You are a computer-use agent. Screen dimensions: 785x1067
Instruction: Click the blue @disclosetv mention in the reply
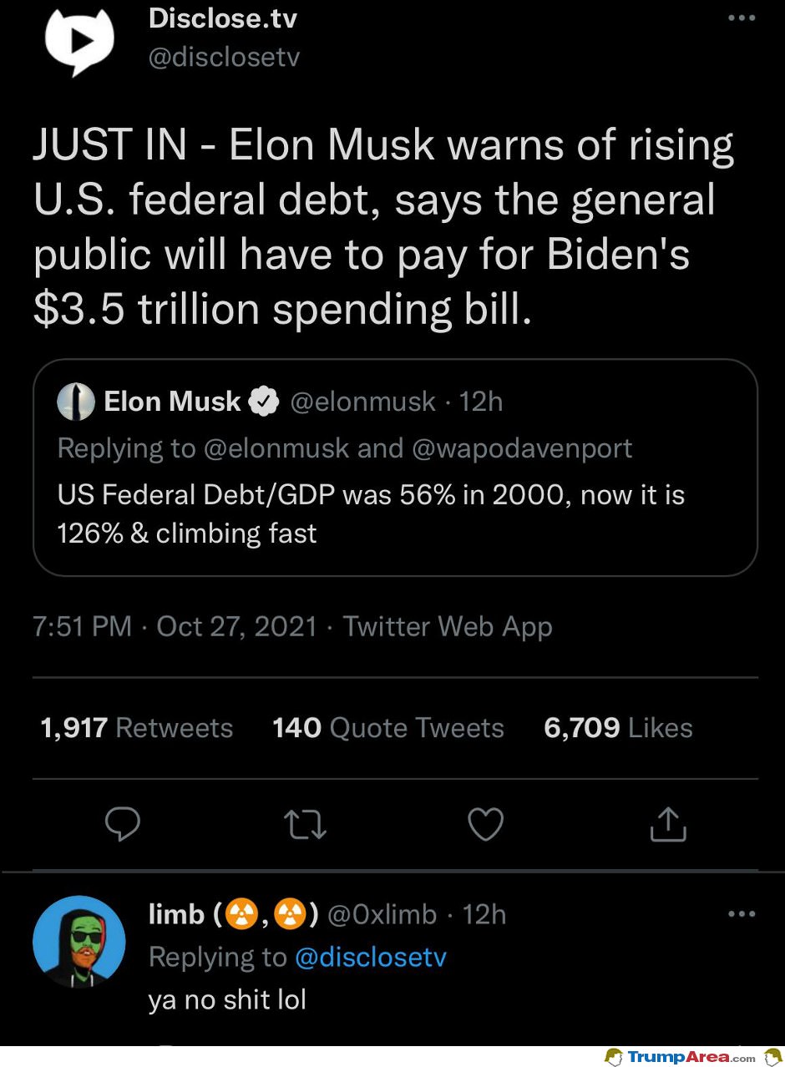point(371,957)
